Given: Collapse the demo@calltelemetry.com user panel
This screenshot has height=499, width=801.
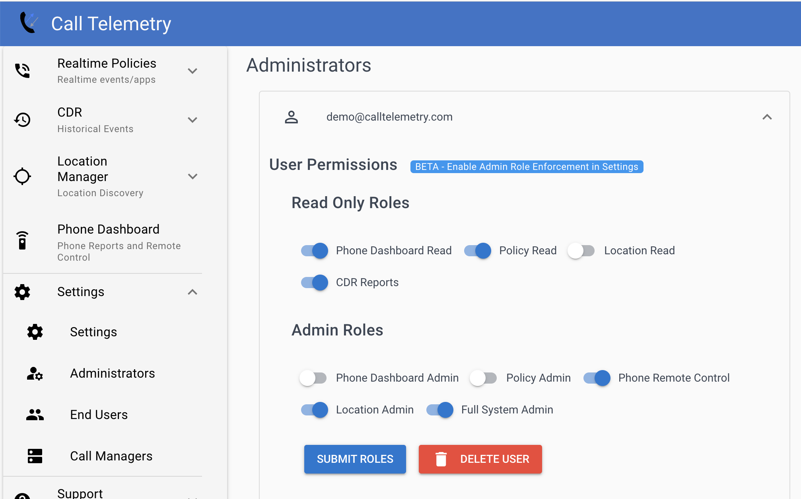Looking at the screenshot, I should click(x=767, y=117).
